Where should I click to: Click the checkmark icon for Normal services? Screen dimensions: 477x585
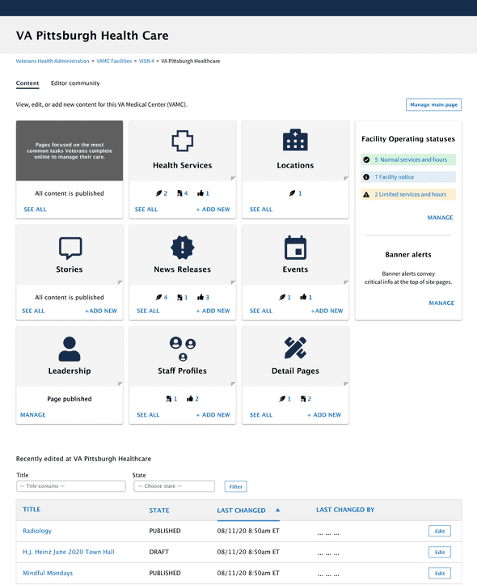tap(366, 159)
